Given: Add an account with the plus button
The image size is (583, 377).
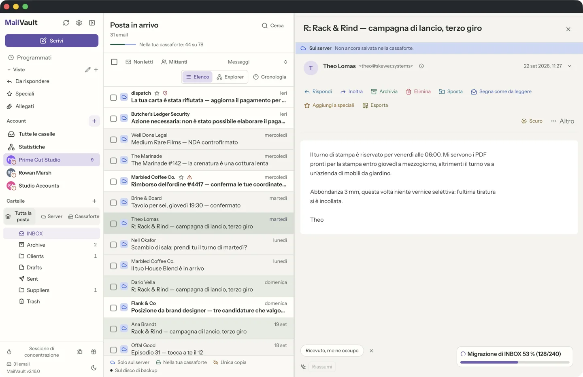Looking at the screenshot, I should tap(94, 121).
